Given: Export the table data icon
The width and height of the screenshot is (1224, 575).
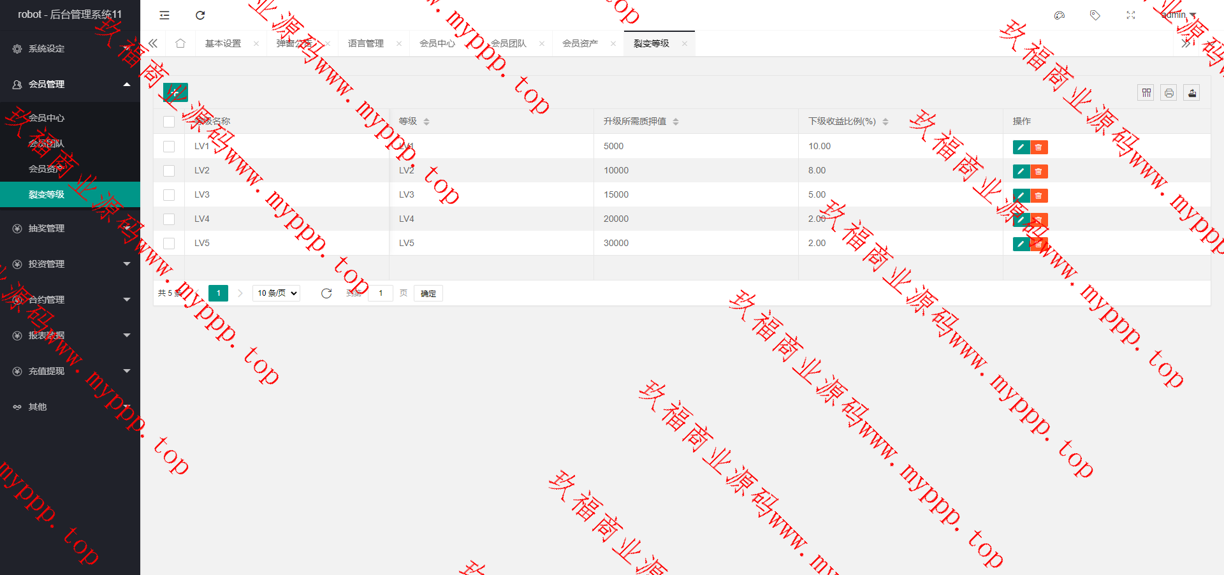Looking at the screenshot, I should point(1192,93).
